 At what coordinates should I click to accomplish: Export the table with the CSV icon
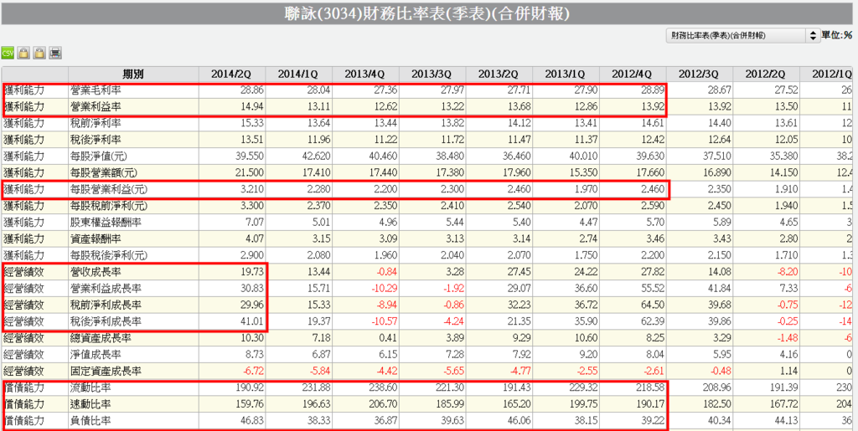coord(8,53)
